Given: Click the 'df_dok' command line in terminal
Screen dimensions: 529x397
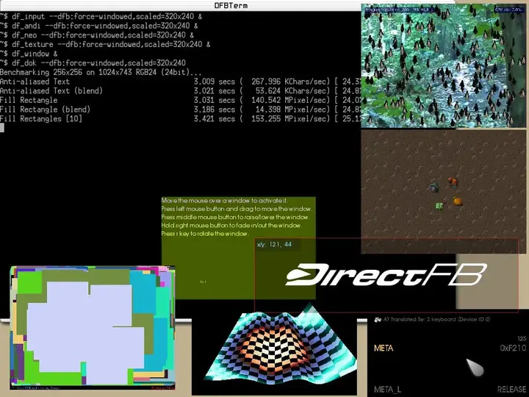Looking at the screenshot, I should [93, 62].
